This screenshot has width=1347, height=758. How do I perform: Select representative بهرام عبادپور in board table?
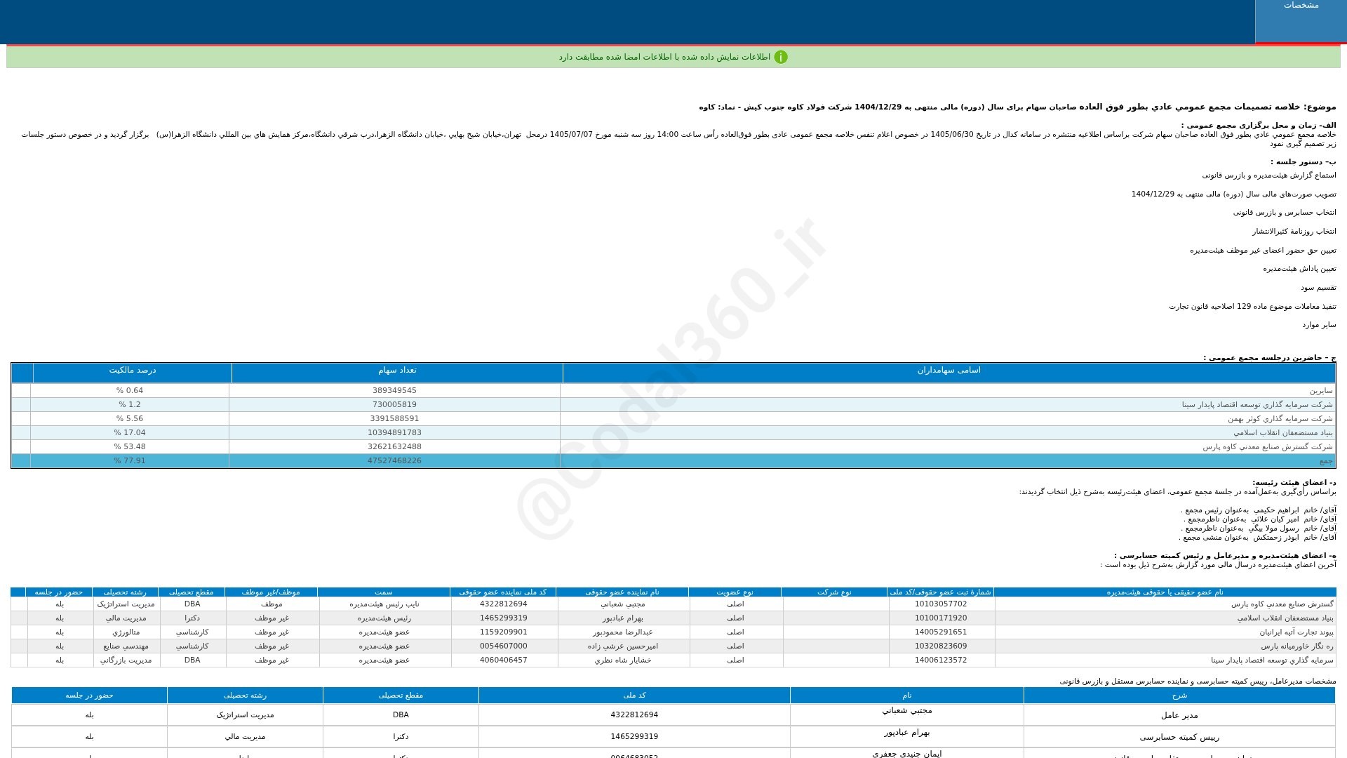coord(623,618)
